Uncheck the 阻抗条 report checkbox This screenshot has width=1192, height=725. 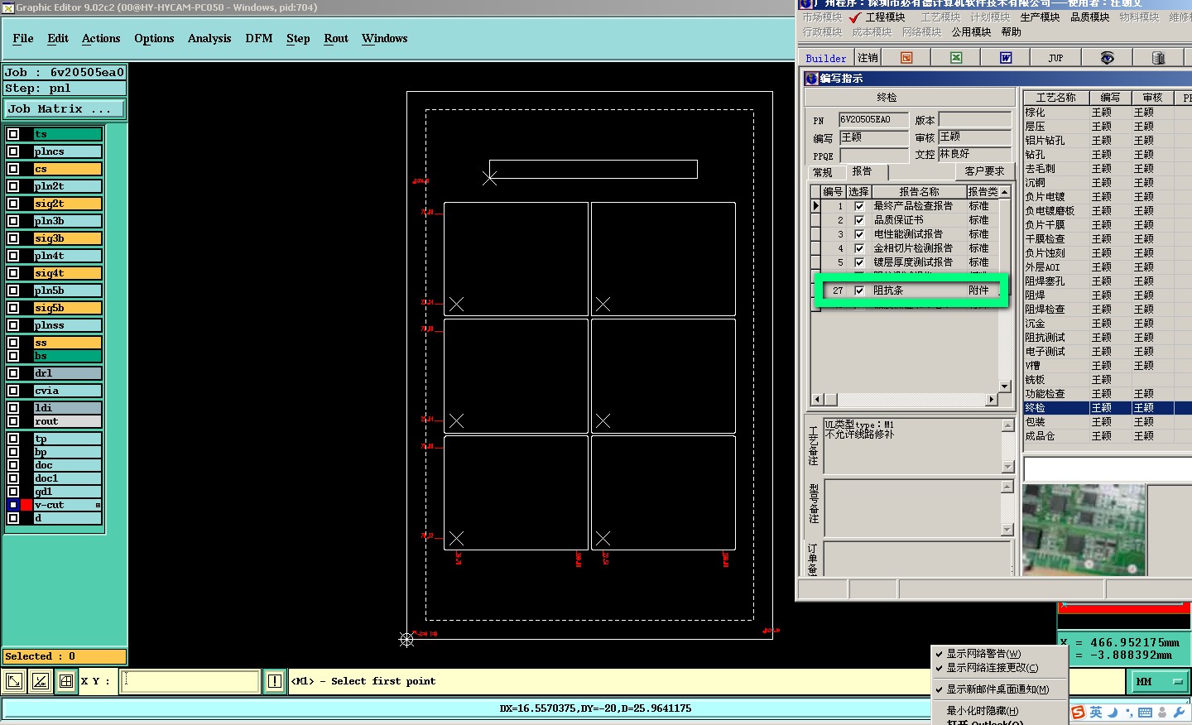(x=859, y=290)
